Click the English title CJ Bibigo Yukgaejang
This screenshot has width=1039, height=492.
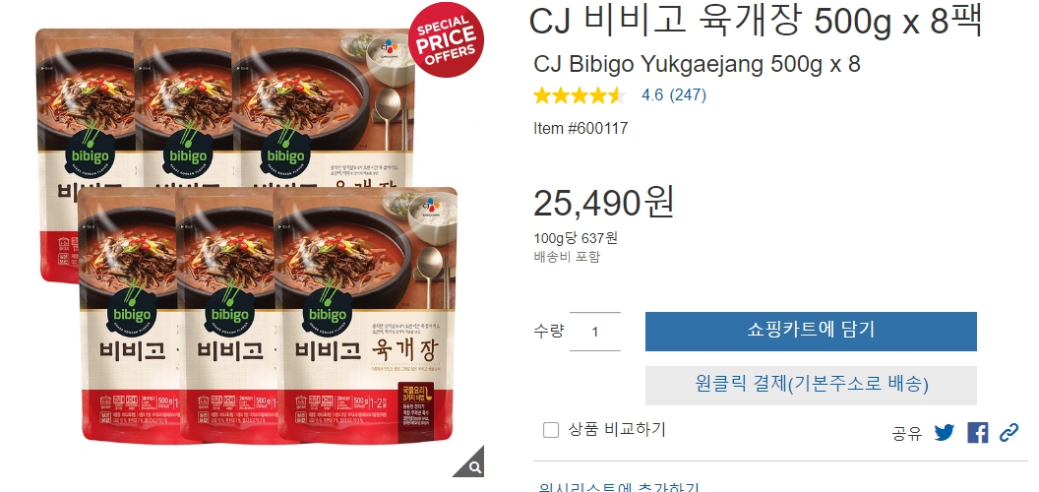pos(697,64)
